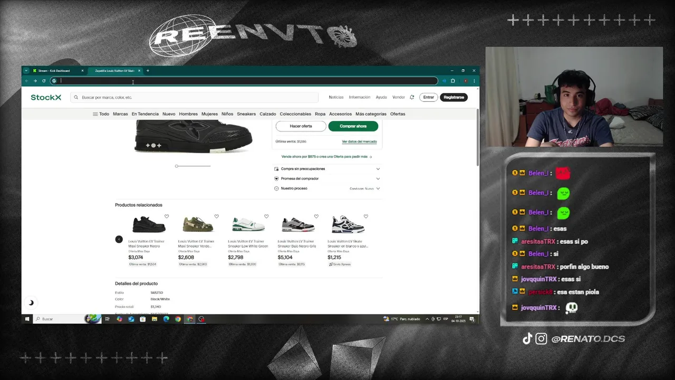Open the Vender link
The height and width of the screenshot is (380, 675).
click(399, 97)
